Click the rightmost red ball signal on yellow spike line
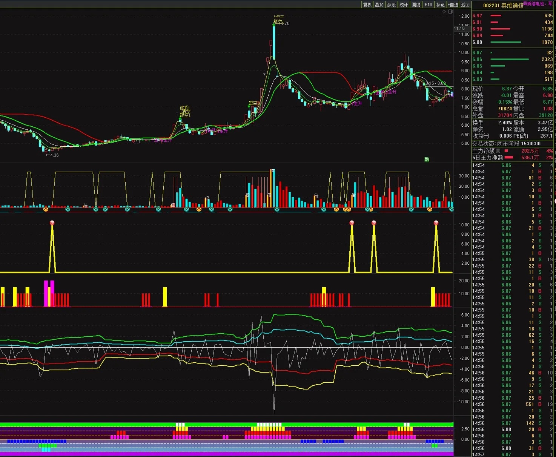The image size is (556, 457). click(436, 223)
